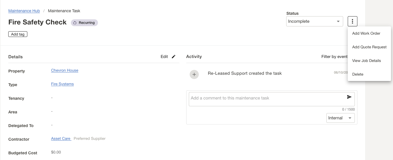This screenshot has height=160, width=393.
Task: Expand the Internal visibility dropdown
Action: (x=340, y=118)
